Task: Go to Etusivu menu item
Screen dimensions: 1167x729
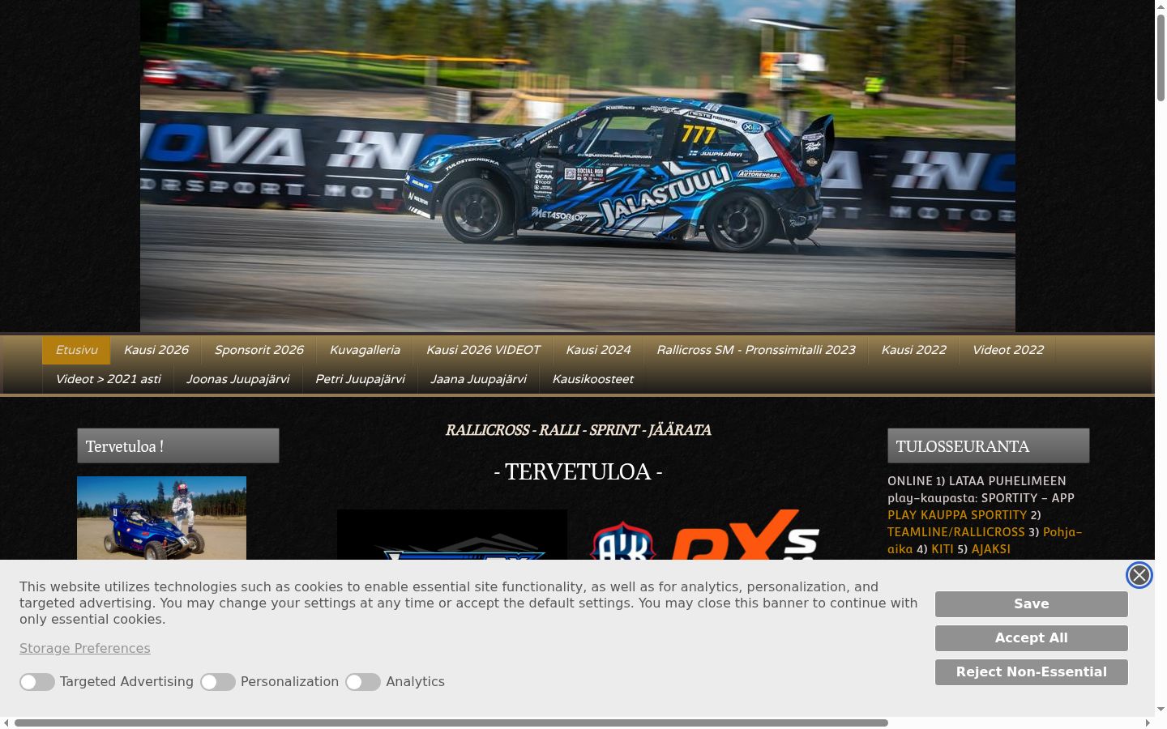Action: click(x=76, y=350)
